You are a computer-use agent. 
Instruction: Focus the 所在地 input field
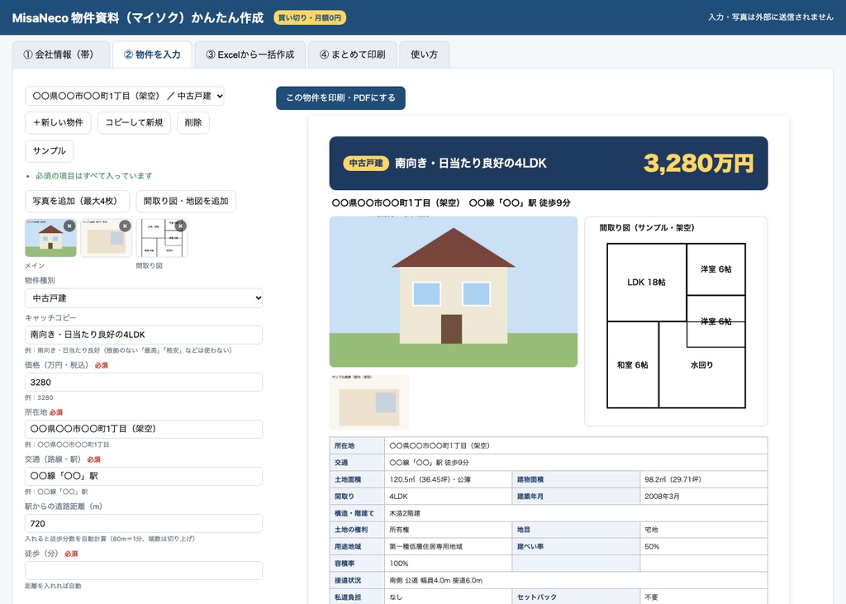[144, 429]
